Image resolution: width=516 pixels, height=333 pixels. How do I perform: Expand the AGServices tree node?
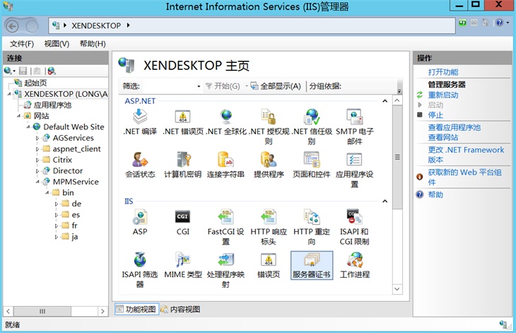tap(37, 138)
